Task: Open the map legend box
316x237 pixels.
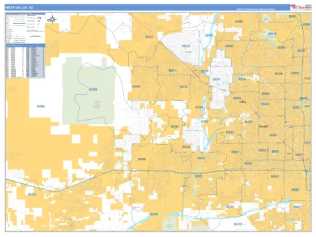Action: coord(25,28)
